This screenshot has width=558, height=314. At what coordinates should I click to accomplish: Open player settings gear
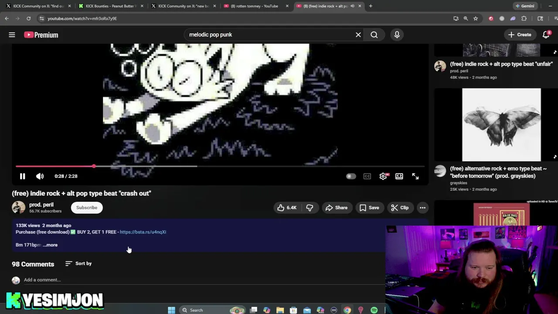383,176
